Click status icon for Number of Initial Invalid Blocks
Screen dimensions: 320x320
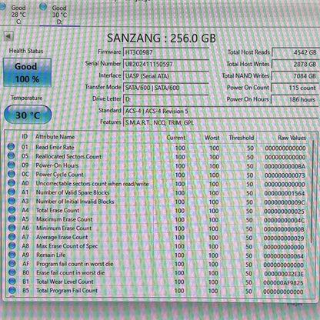(12, 201)
